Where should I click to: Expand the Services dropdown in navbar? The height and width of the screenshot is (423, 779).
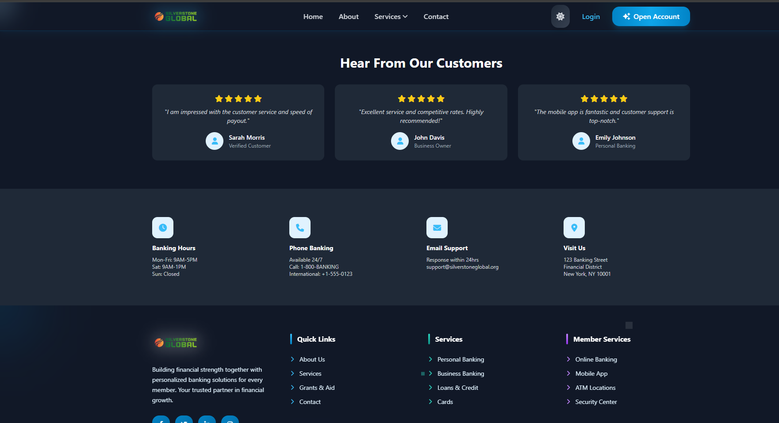[391, 16]
